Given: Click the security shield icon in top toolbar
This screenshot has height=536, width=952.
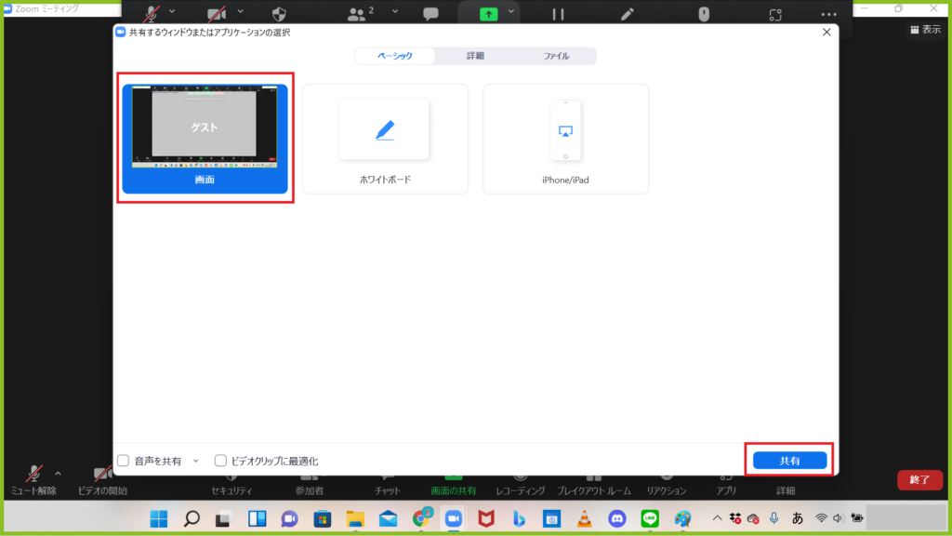Looking at the screenshot, I should point(278,14).
